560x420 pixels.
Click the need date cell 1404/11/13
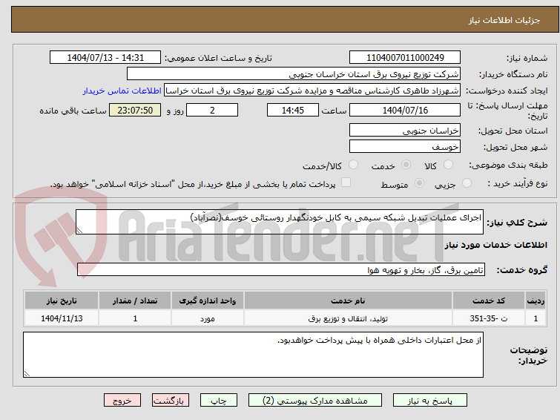coord(62,318)
